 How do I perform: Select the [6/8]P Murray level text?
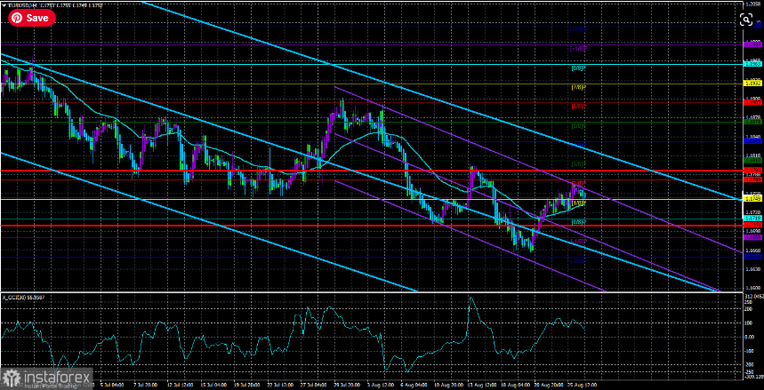pyautogui.click(x=578, y=106)
